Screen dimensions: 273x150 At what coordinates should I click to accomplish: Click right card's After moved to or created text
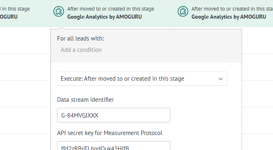click(232, 9)
